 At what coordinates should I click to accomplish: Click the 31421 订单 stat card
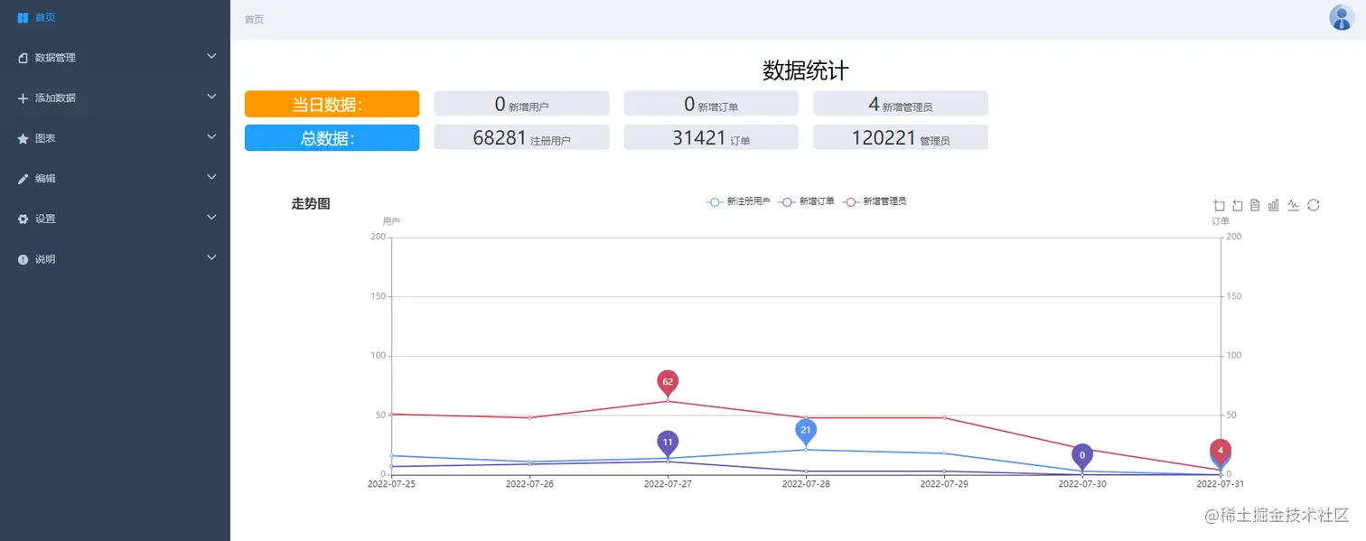711,137
